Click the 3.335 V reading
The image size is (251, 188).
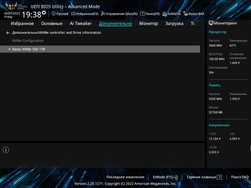point(214,152)
